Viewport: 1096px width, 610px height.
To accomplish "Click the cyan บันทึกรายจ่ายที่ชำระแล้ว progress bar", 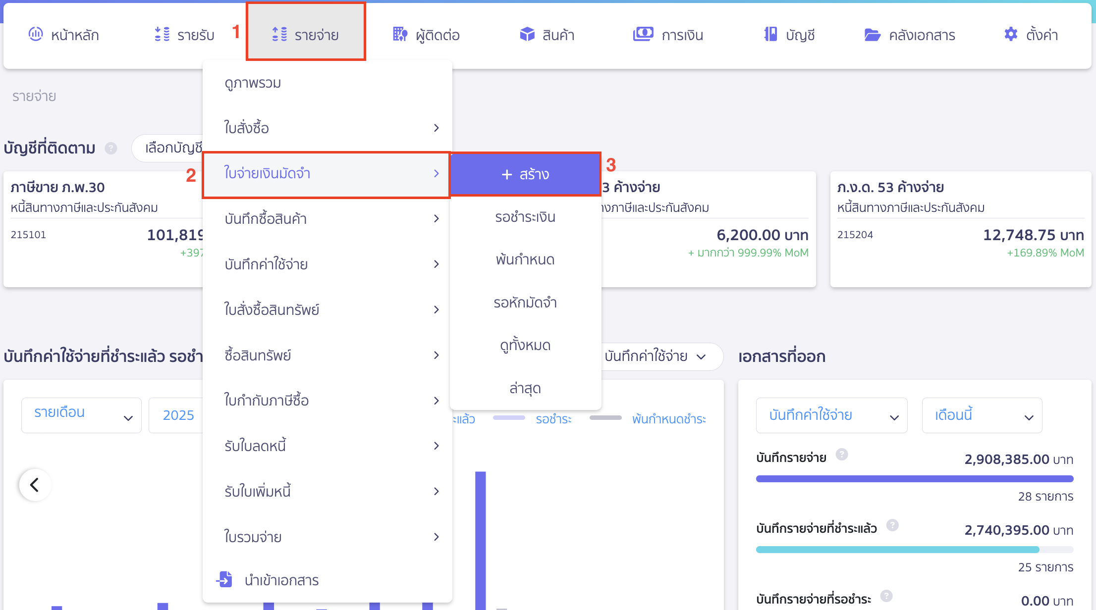I will tap(897, 550).
